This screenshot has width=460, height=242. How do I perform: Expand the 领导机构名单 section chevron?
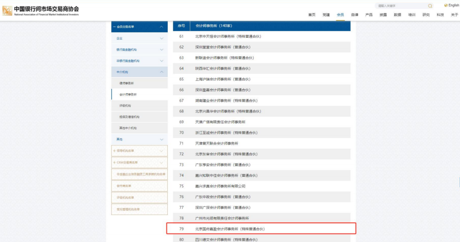[x=161, y=151]
